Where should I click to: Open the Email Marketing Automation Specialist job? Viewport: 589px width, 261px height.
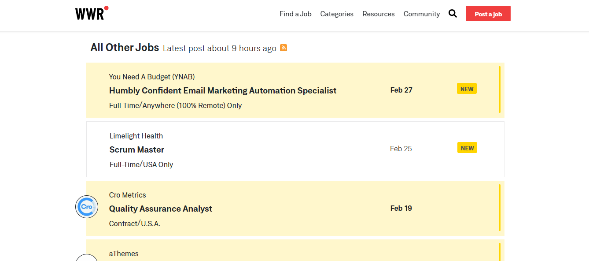pyautogui.click(x=223, y=90)
